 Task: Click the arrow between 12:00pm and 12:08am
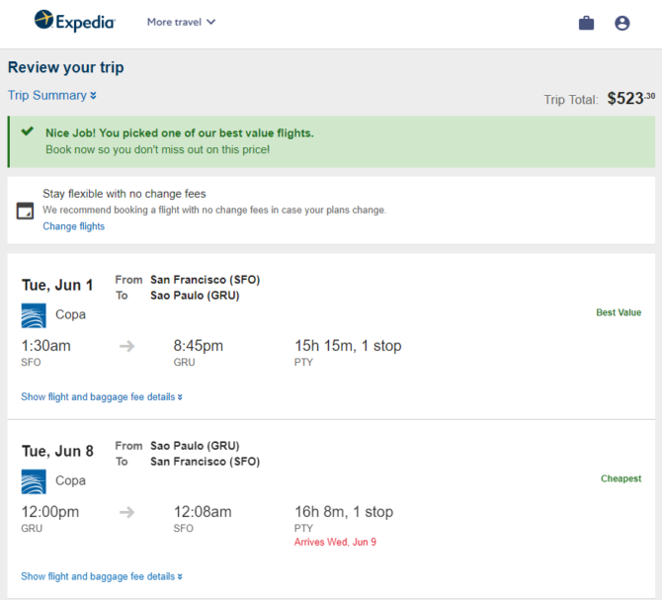(x=127, y=512)
